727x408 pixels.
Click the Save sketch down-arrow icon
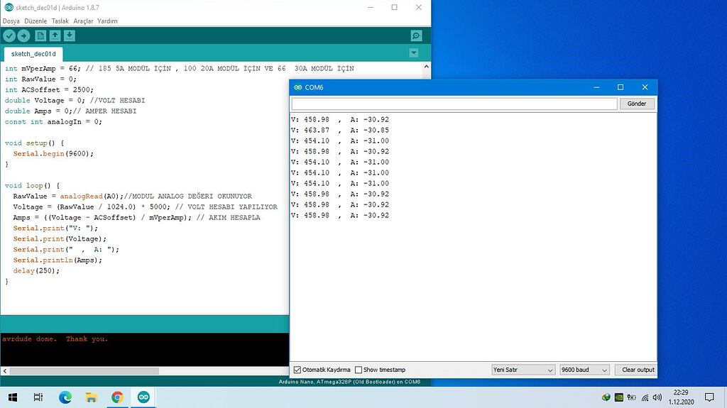click(70, 35)
